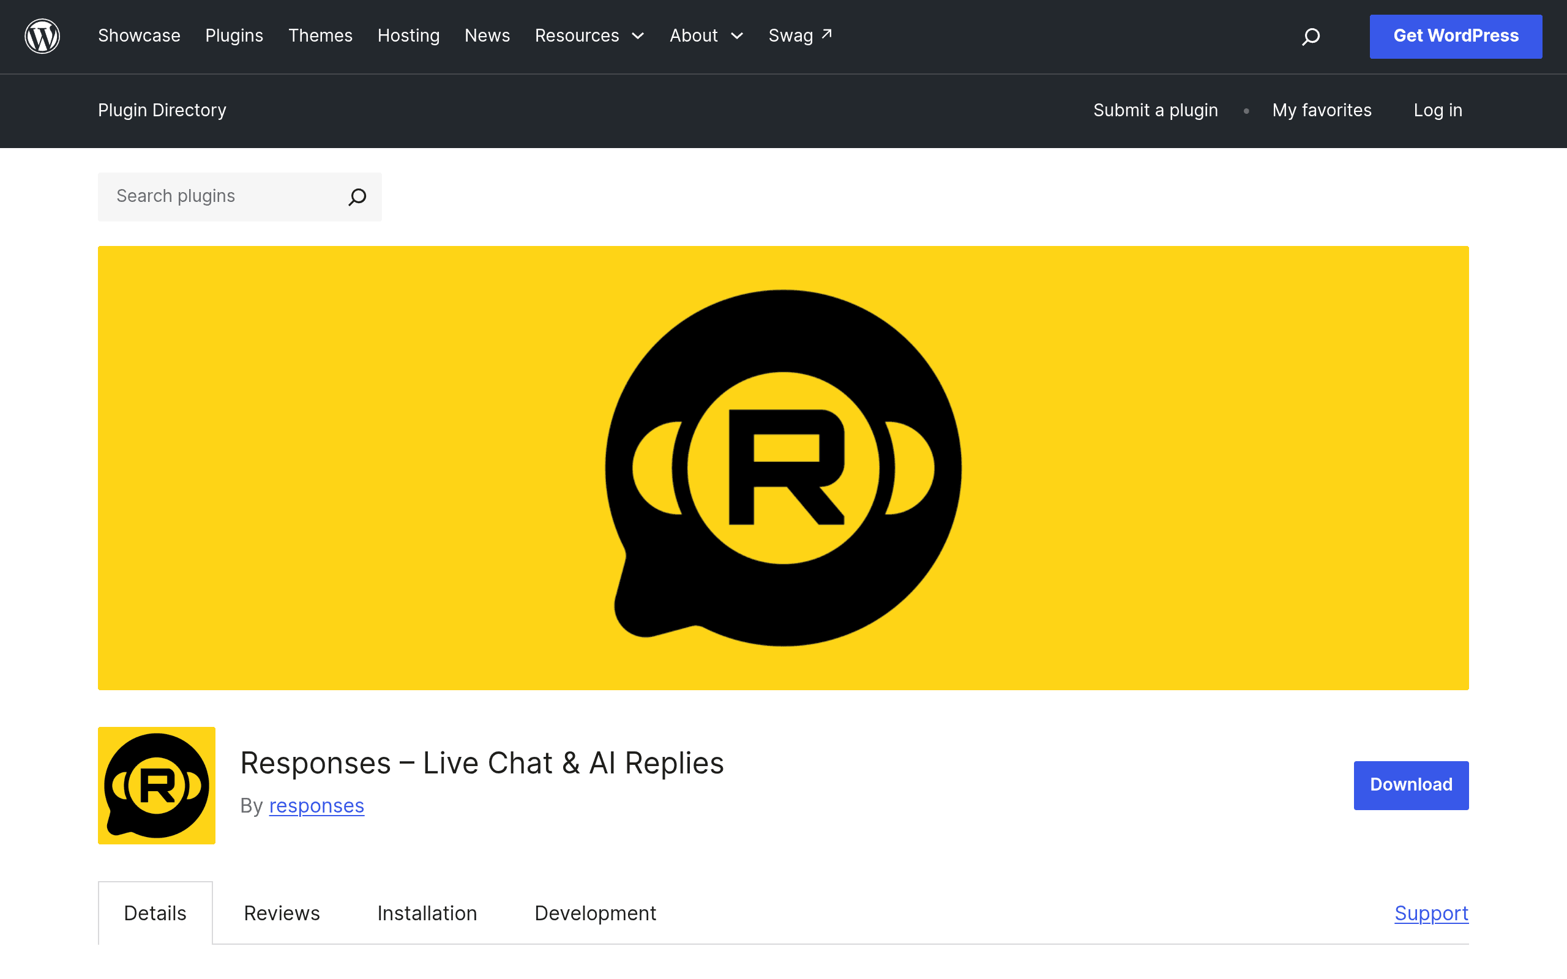1567x979 pixels.
Task: Click the yellow Responses banner image
Action: click(x=783, y=467)
